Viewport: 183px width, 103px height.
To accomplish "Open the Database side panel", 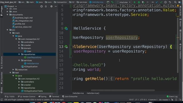I will point(180,35).
